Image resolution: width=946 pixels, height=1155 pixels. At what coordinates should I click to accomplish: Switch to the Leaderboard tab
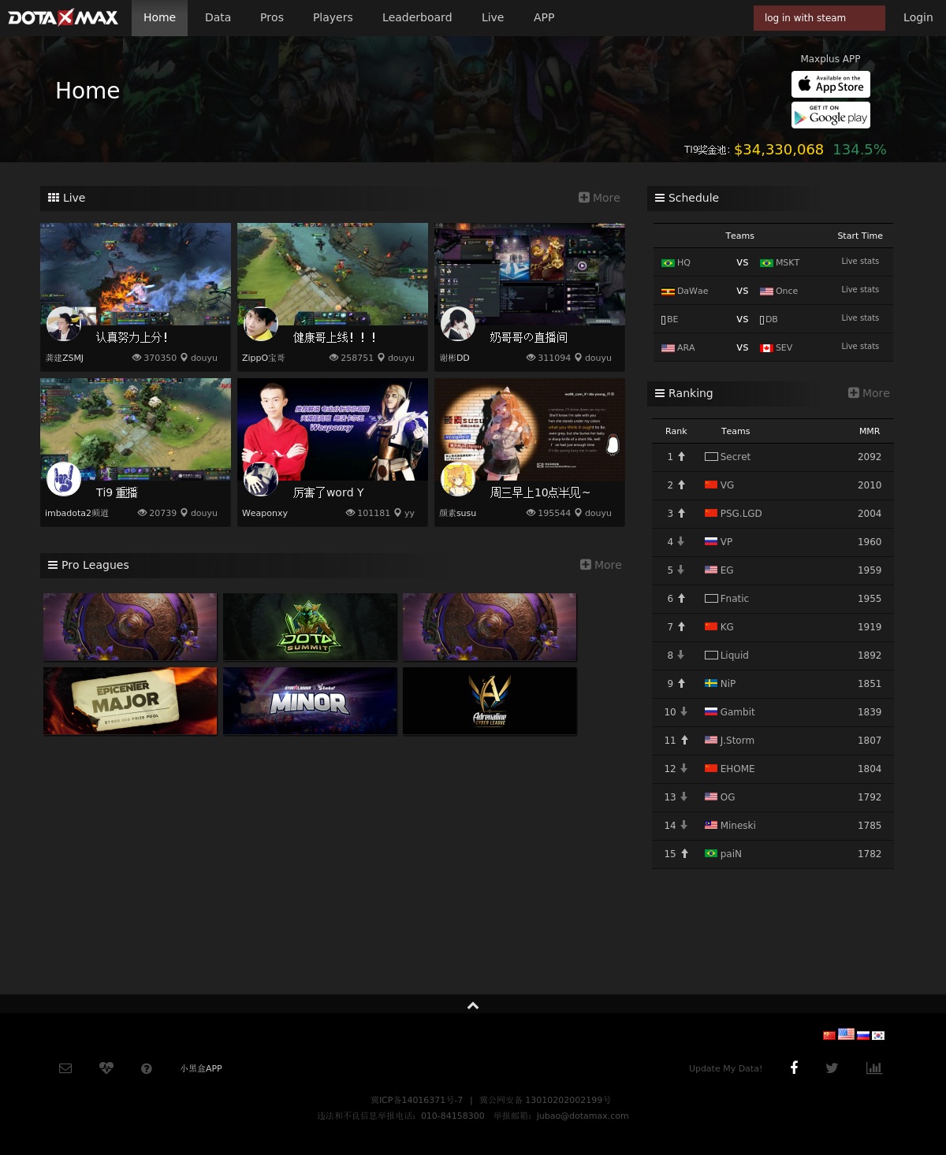pos(417,17)
